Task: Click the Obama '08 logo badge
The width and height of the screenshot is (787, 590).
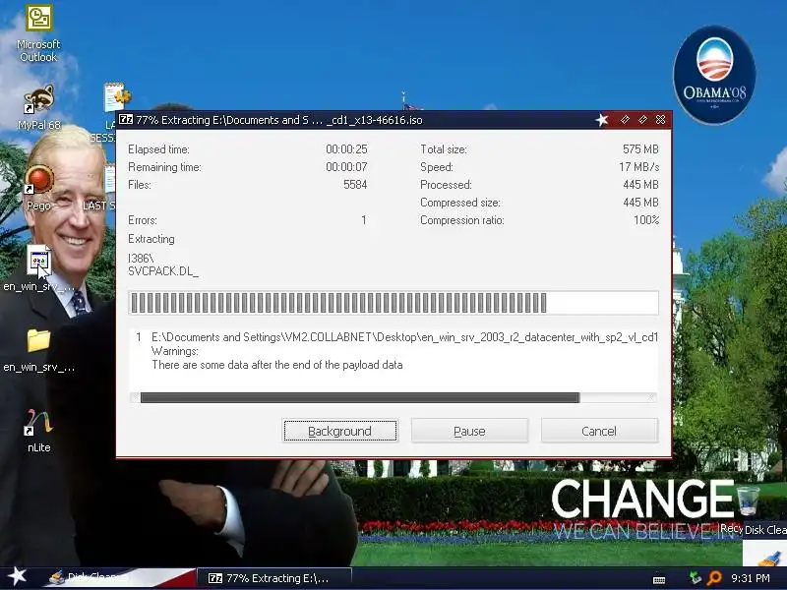Action: [x=714, y=75]
